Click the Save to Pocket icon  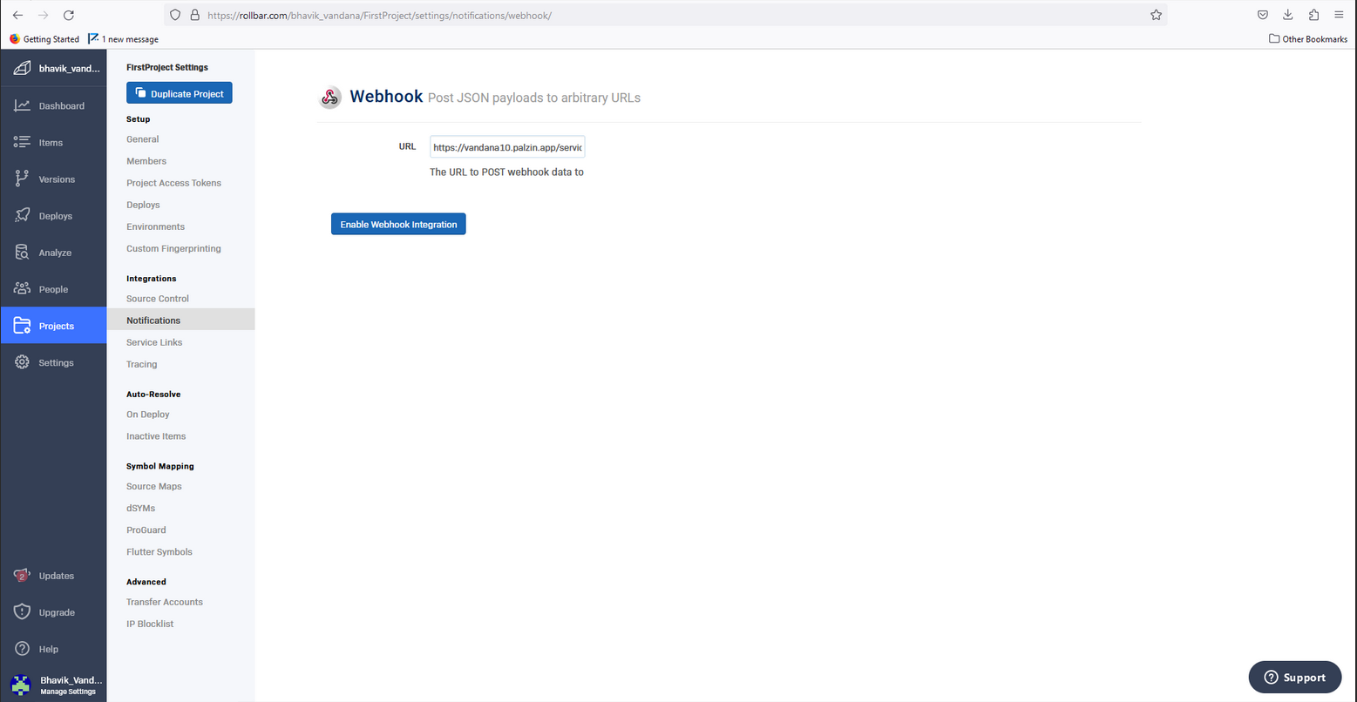pyautogui.click(x=1262, y=15)
